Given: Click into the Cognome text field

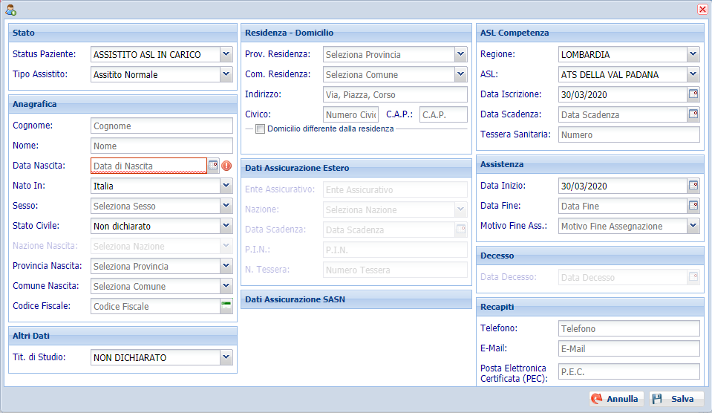Looking at the screenshot, I should [x=161, y=126].
